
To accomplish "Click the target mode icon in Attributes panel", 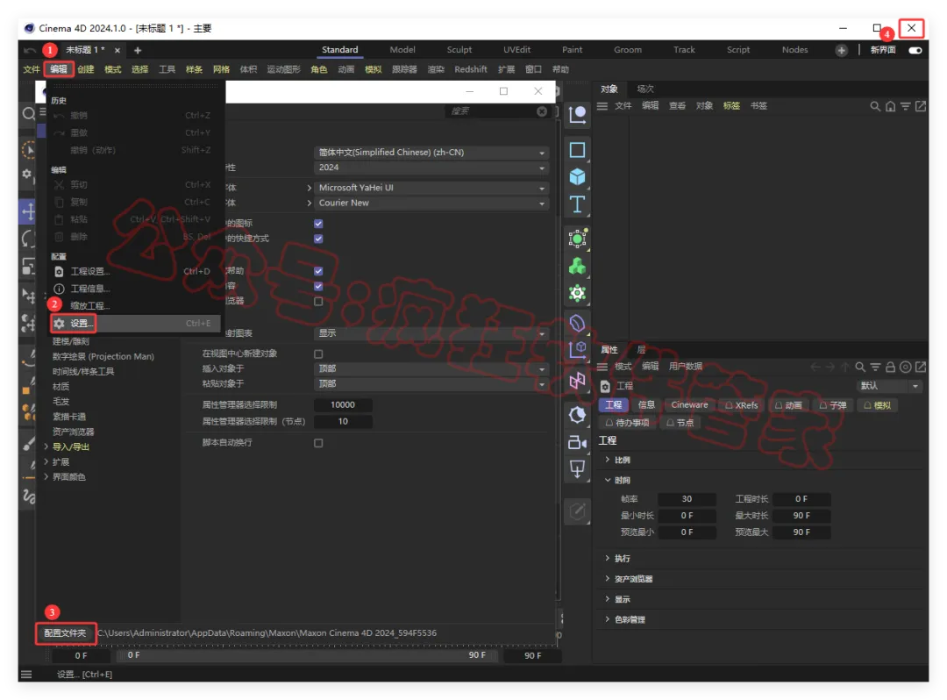I will click(905, 367).
